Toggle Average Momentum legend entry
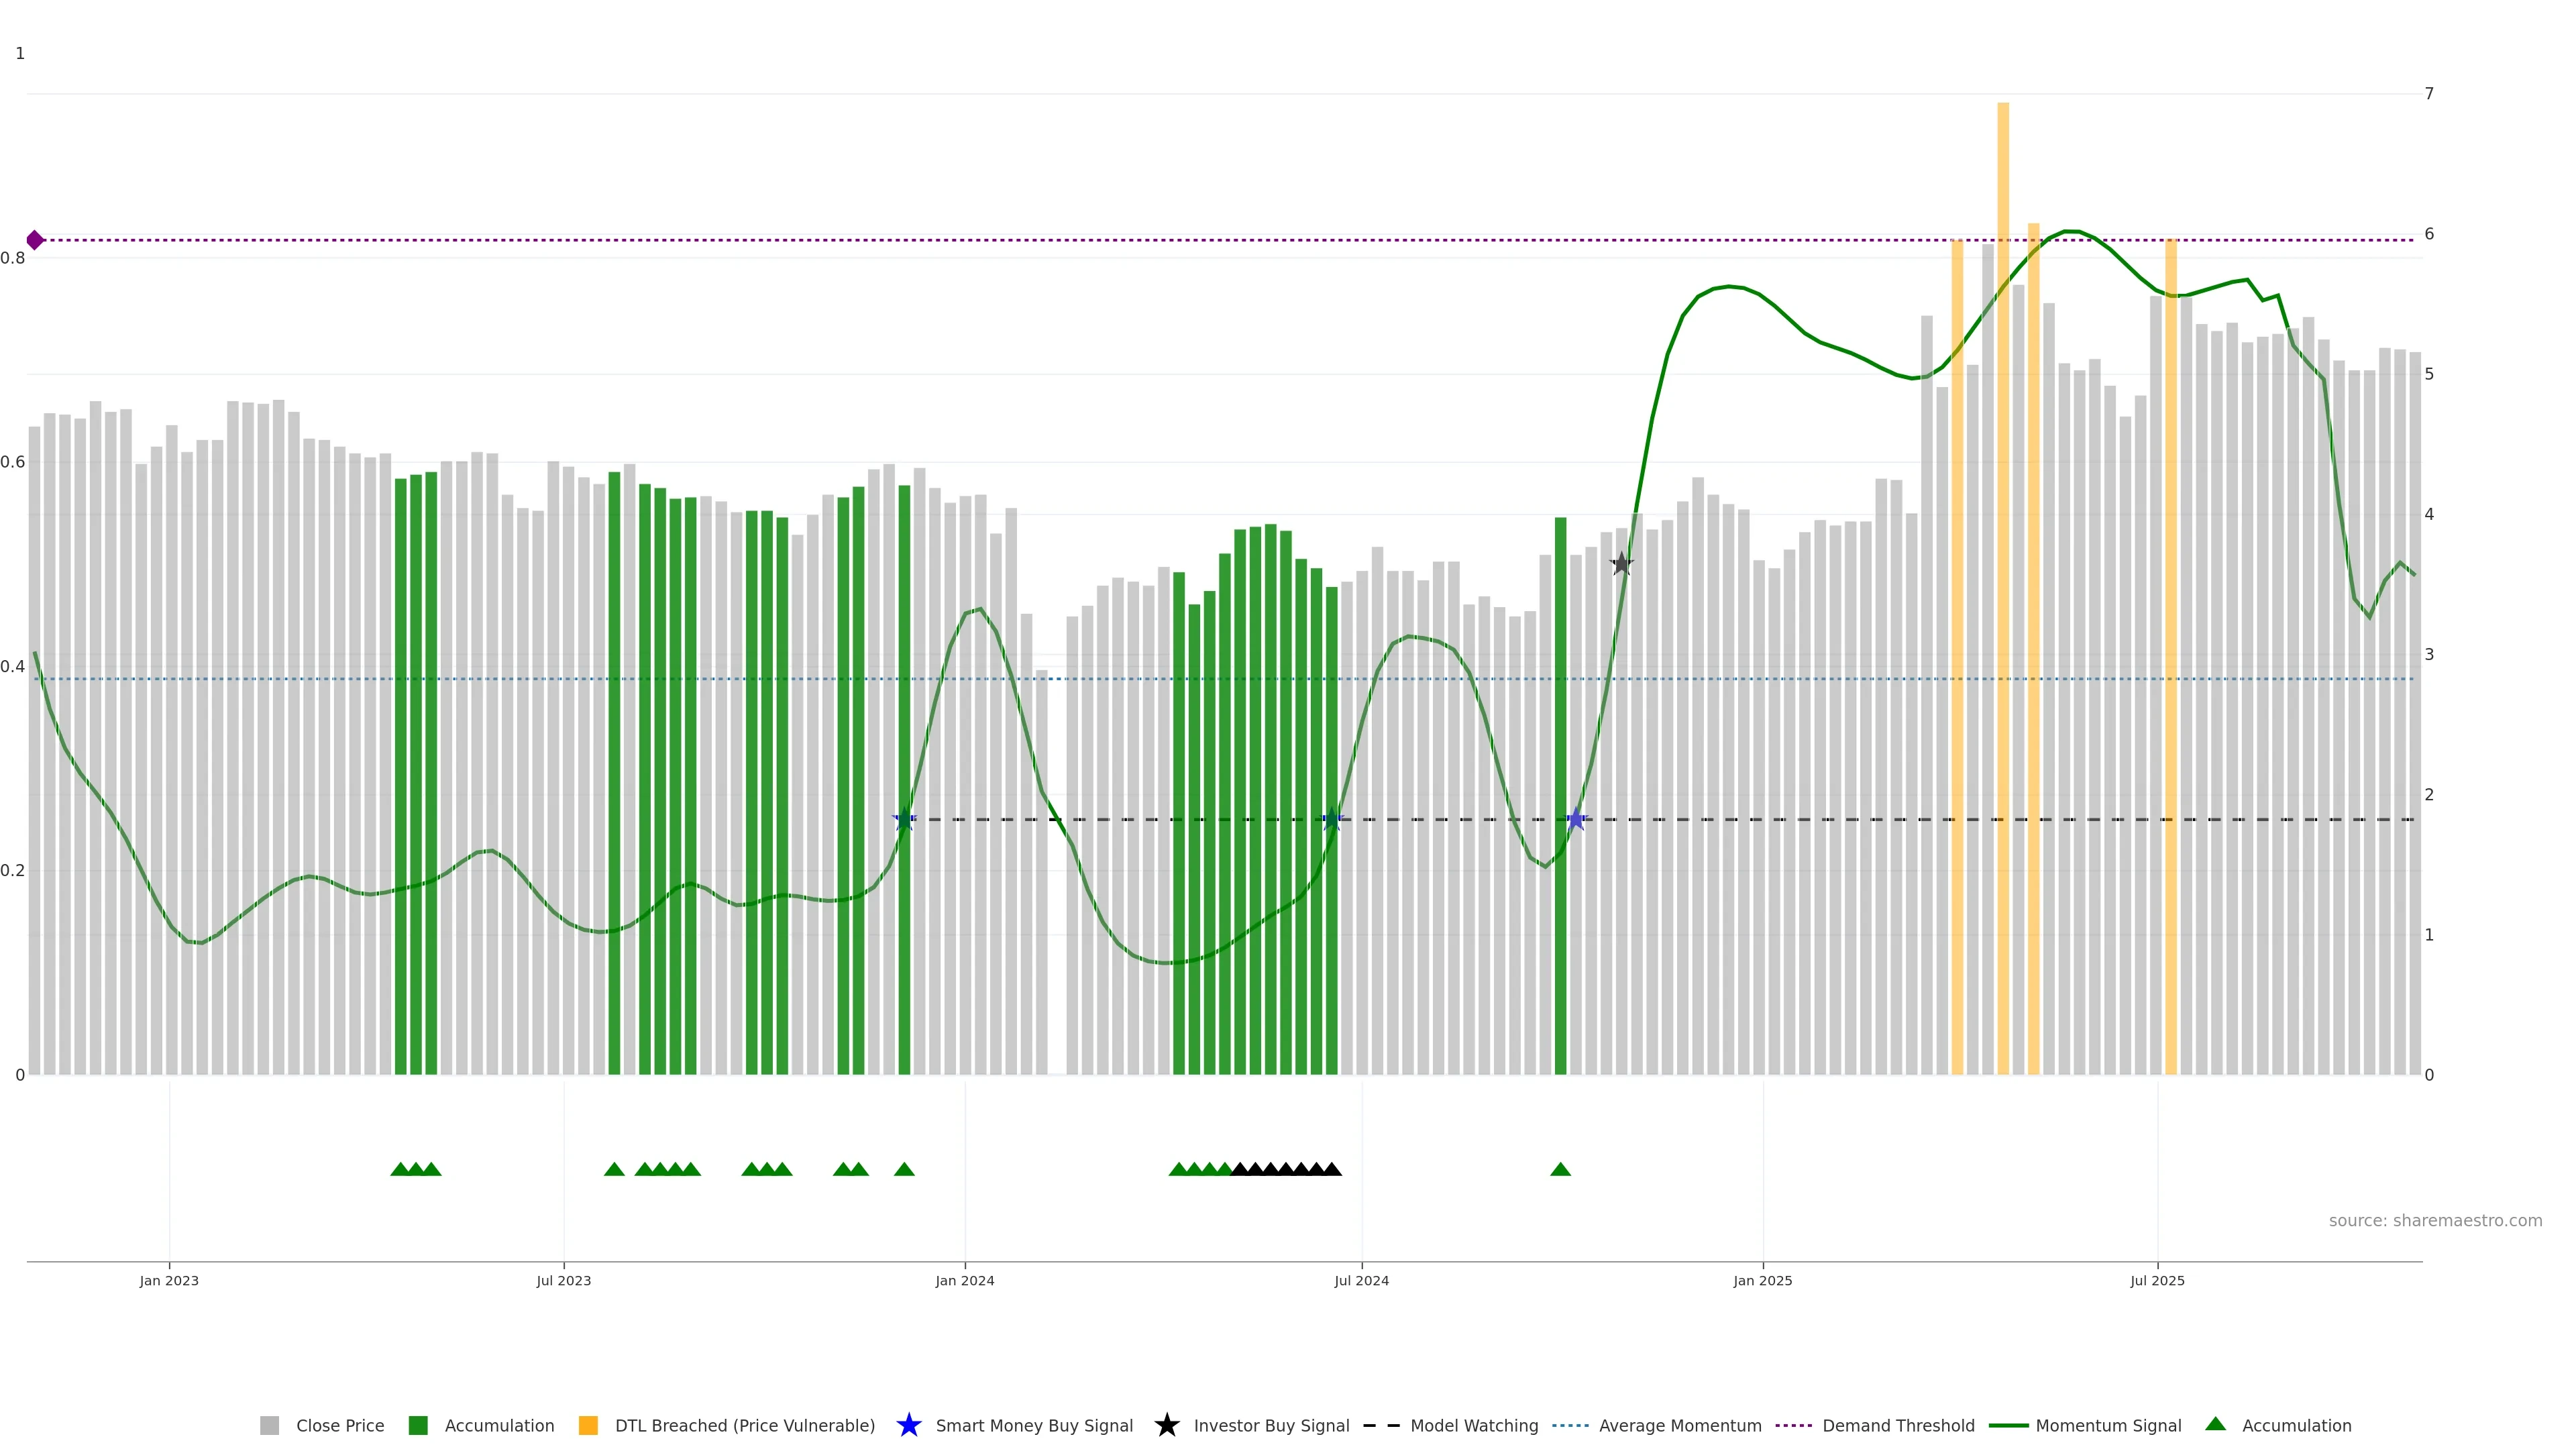Screen dimensions: 2576x1449 (1679, 1425)
